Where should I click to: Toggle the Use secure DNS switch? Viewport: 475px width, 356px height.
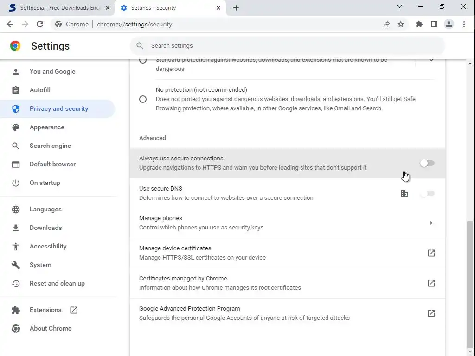[427, 193]
